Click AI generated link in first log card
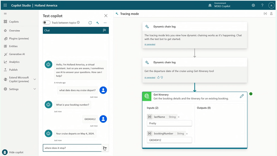This screenshot has height=156, width=277. (x=150, y=44)
